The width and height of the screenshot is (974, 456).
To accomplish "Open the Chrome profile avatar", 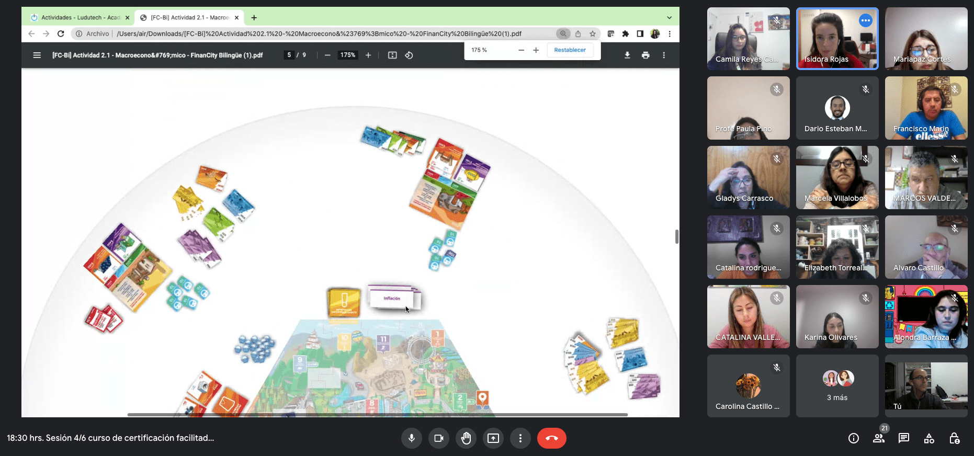I will tap(655, 33).
